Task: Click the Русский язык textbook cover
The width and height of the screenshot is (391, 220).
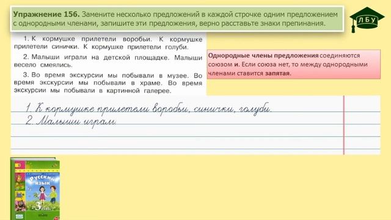Action: [x=35, y=189]
